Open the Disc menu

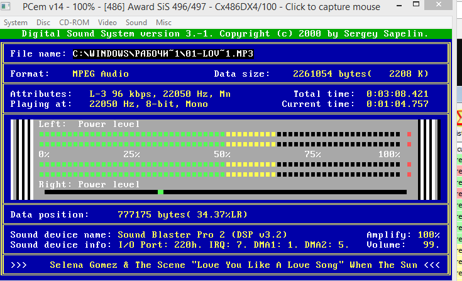[x=43, y=23]
